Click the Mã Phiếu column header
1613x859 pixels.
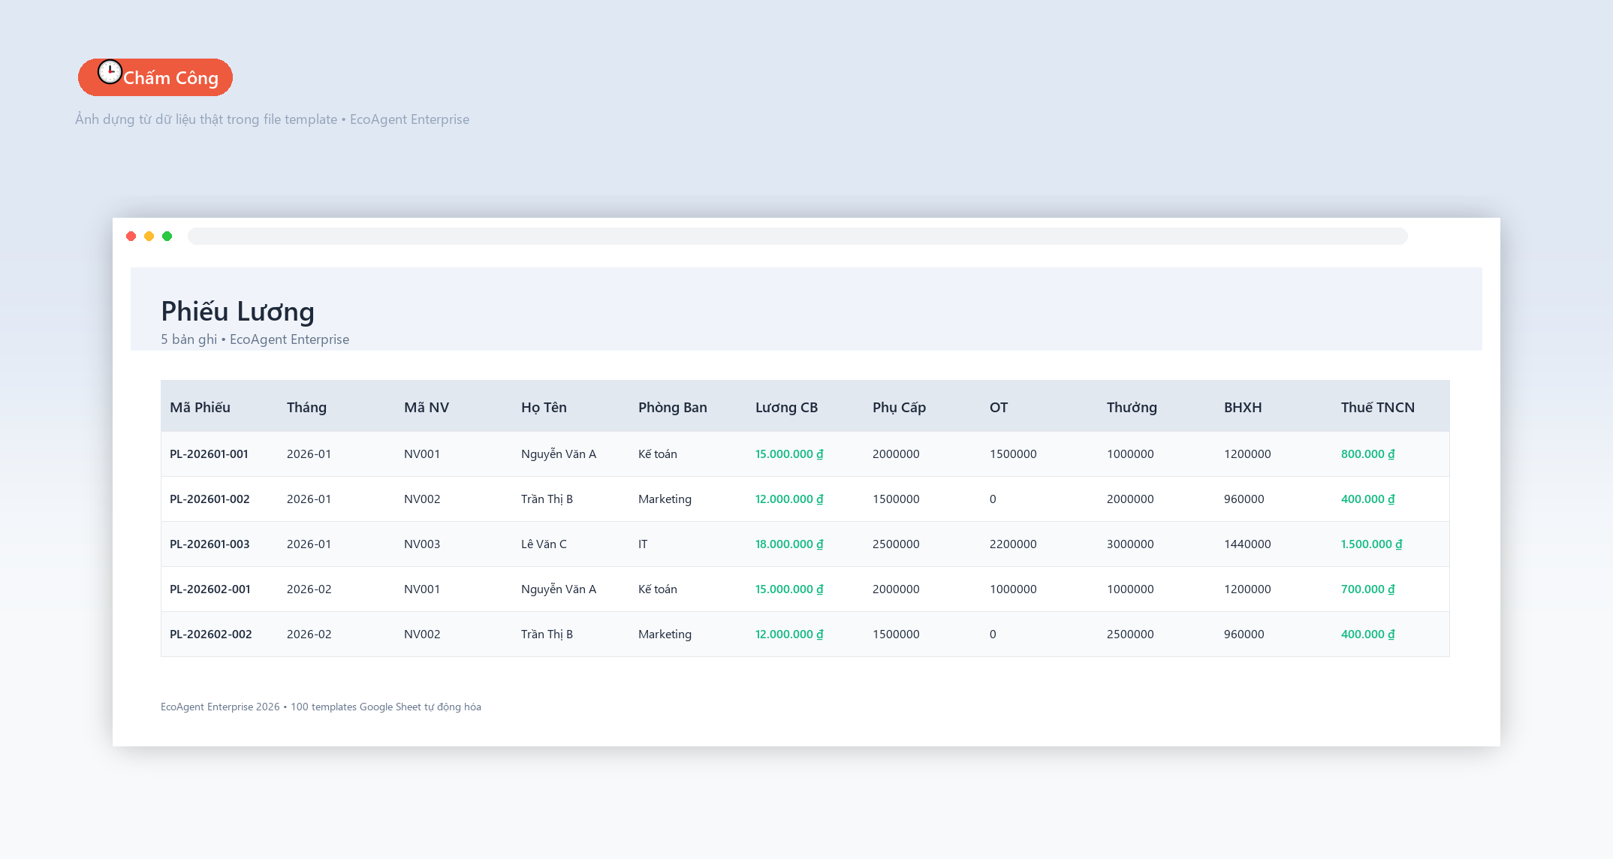point(200,407)
